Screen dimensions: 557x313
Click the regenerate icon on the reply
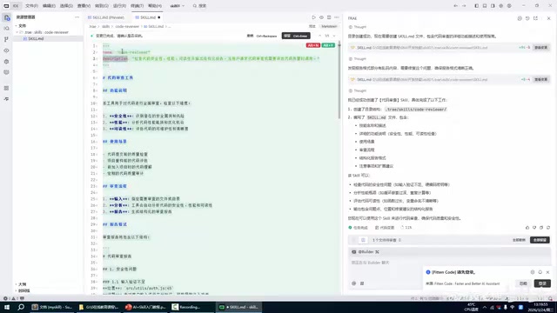pos(548,228)
